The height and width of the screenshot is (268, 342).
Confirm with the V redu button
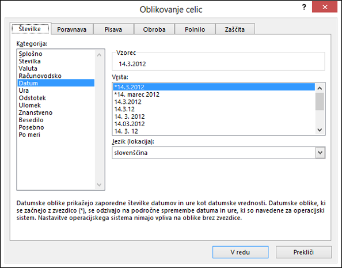(x=240, y=252)
